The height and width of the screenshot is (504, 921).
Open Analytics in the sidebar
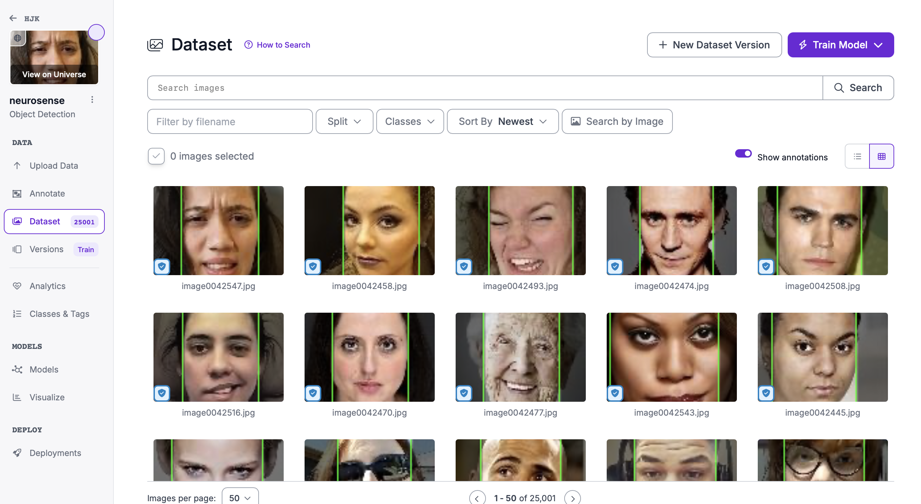pos(47,286)
